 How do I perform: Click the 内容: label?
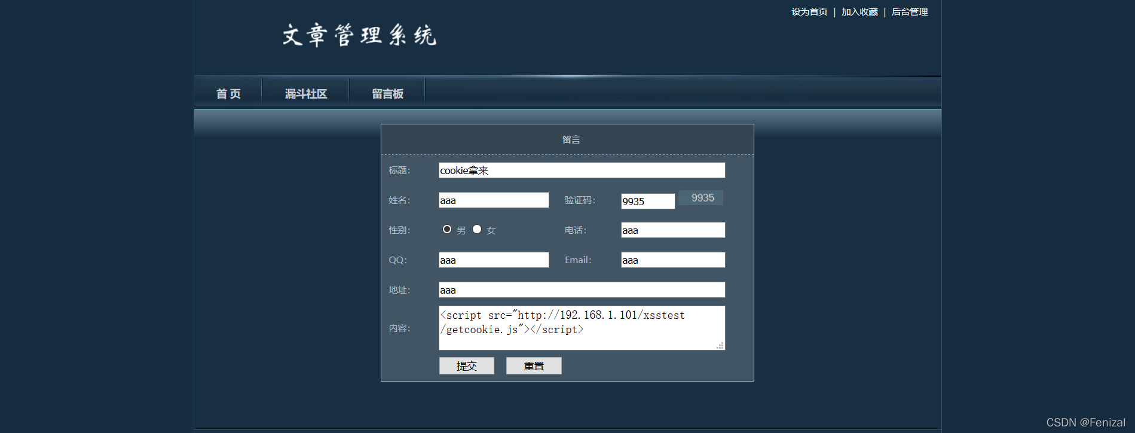click(x=399, y=328)
